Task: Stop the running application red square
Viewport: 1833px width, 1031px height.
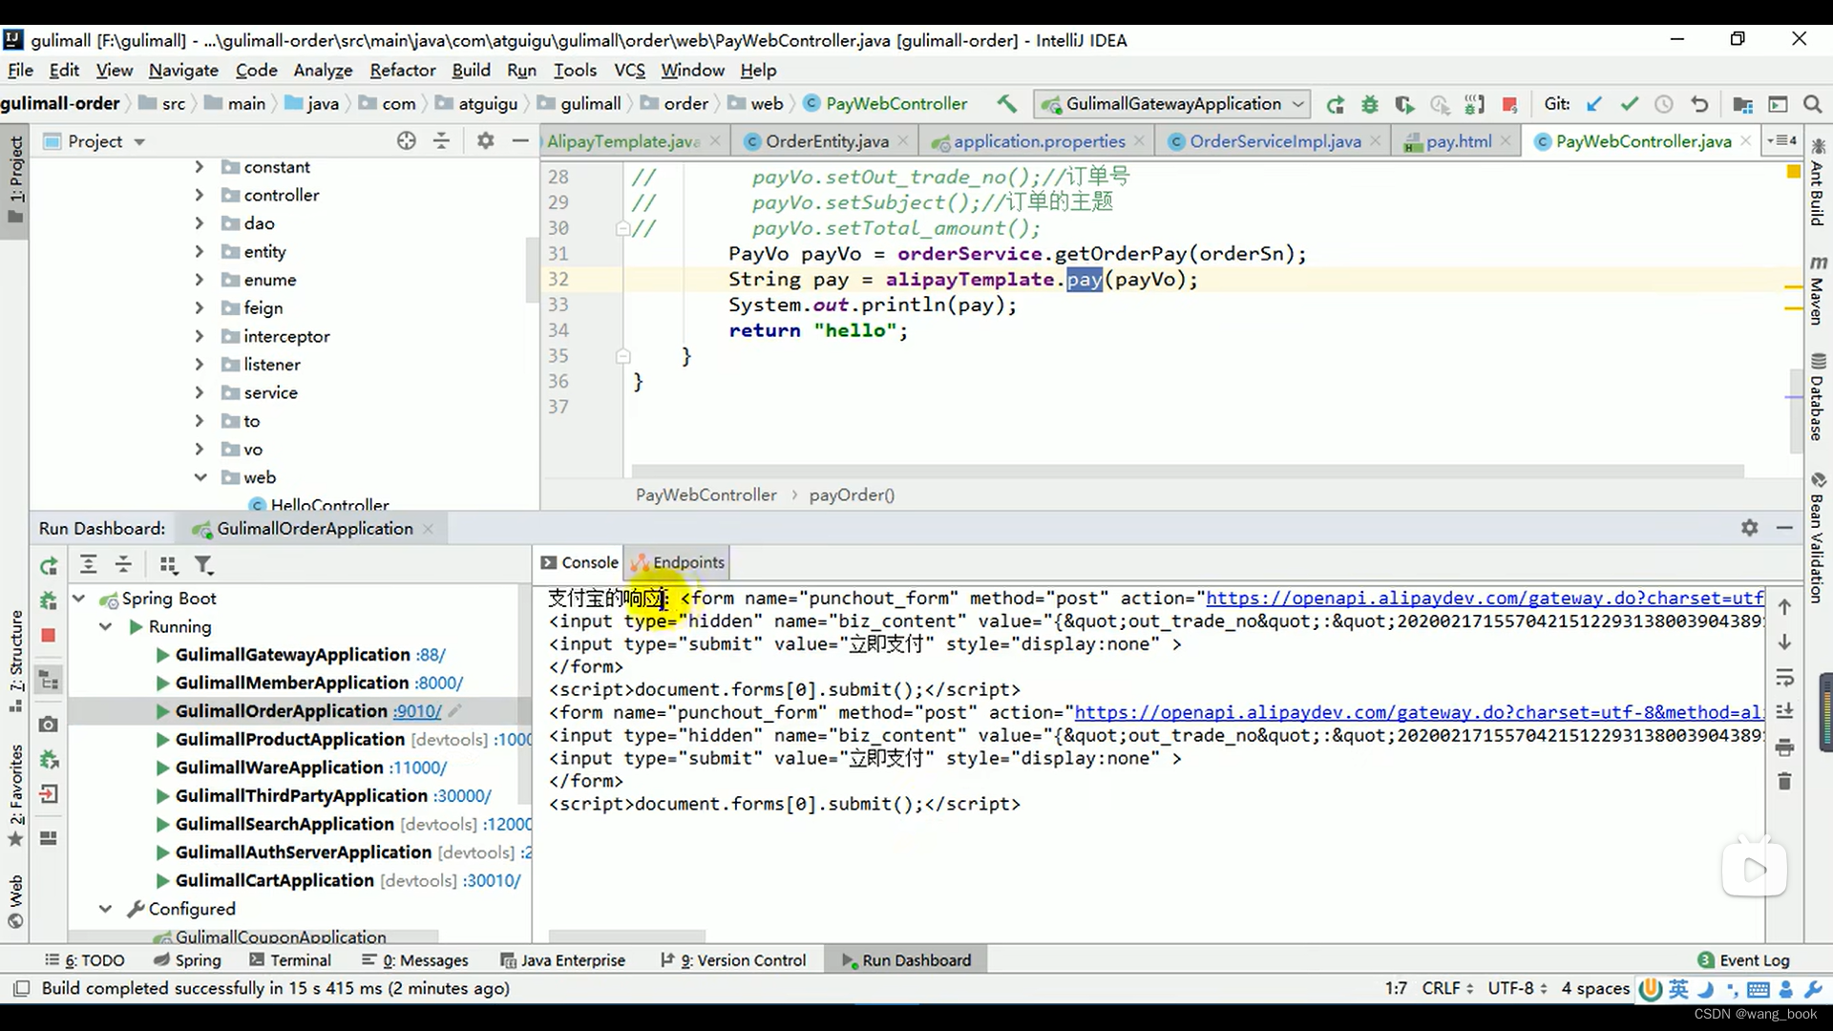Action: 1509,104
